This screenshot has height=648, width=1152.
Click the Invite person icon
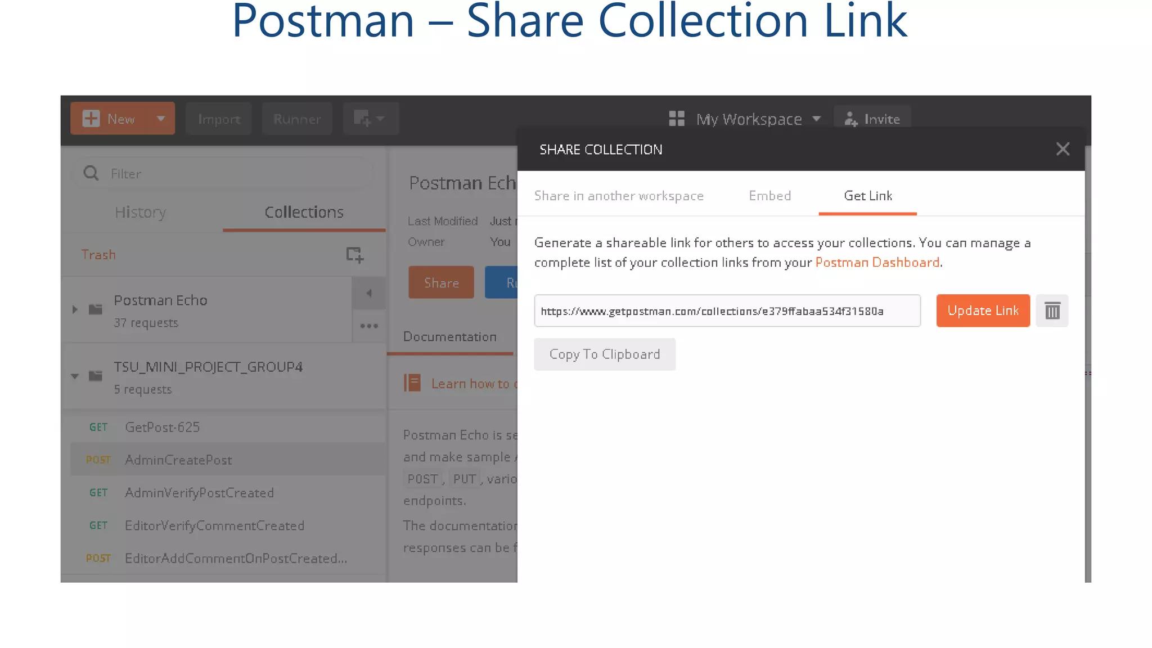tap(850, 119)
